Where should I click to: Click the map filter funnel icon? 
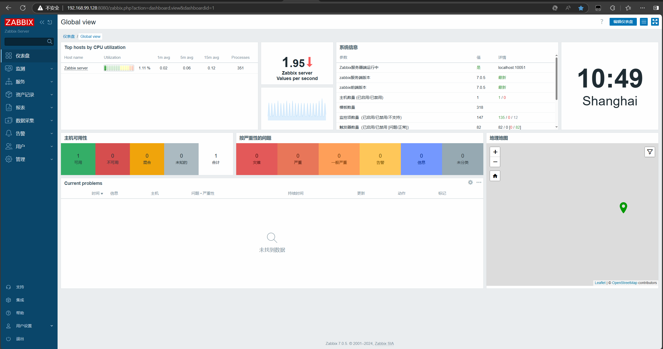(x=650, y=152)
